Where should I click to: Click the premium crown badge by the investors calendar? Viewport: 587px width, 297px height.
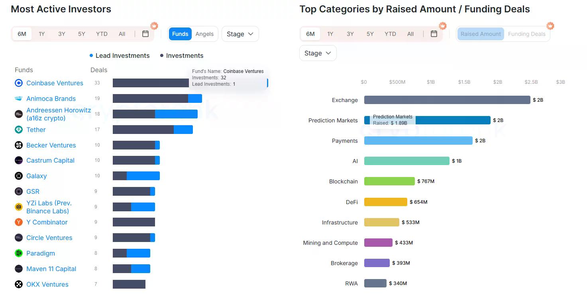pyautogui.click(x=154, y=26)
